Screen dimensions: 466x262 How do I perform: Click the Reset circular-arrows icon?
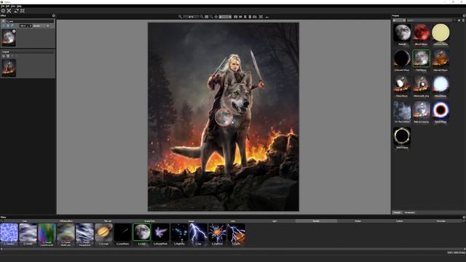pos(16,11)
